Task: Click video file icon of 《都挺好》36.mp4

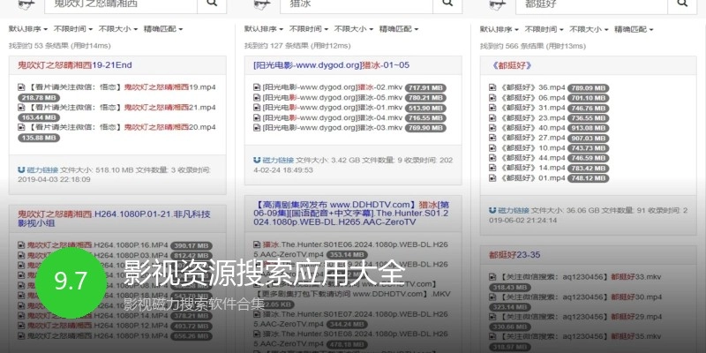Action: [x=492, y=87]
